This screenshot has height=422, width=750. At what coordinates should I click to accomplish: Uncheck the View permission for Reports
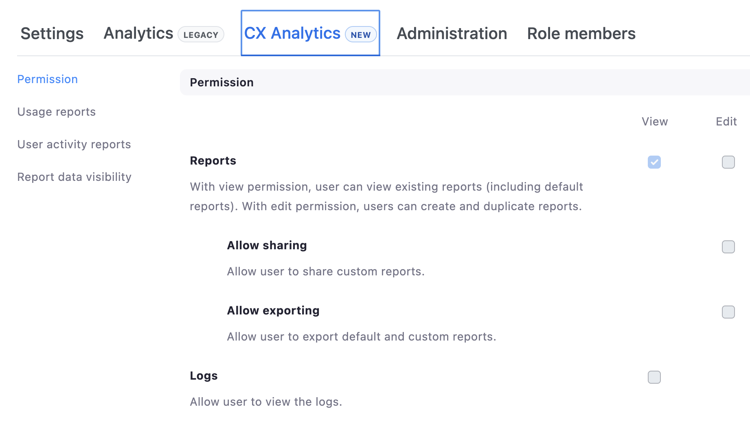click(654, 162)
